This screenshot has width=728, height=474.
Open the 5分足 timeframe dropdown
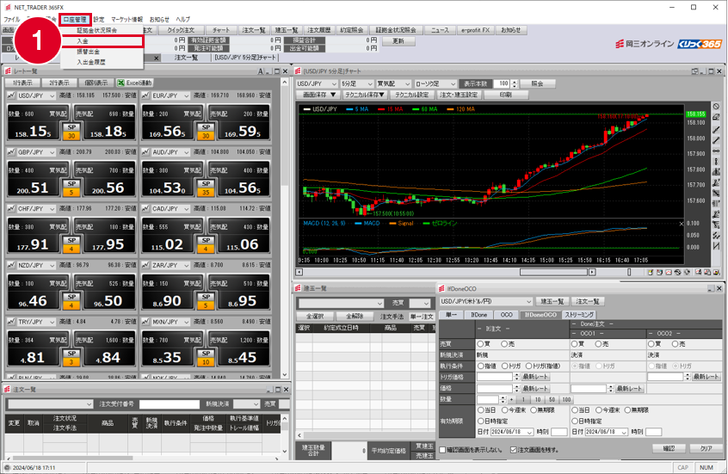pyautogui.click(x=356, y=83)
